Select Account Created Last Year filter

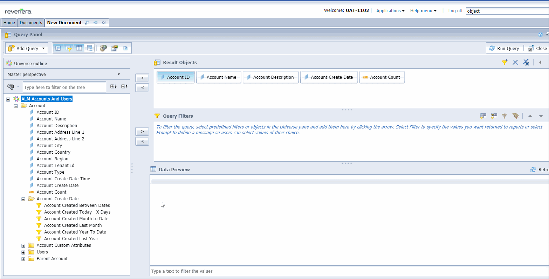[x=71, y=238]
